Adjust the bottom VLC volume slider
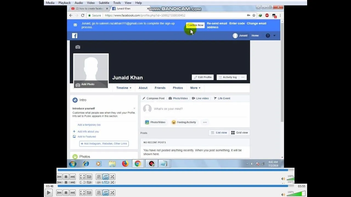351x197 pixels. [x=296, y=194]
